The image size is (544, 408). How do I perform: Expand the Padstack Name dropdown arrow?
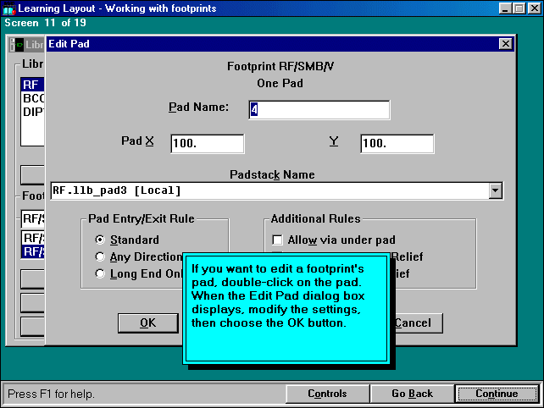tap(494, 191)
